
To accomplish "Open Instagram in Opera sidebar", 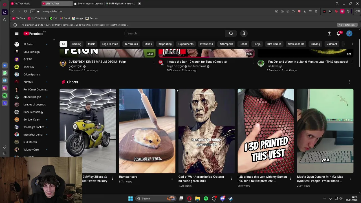I will click(x=5, y=88).
